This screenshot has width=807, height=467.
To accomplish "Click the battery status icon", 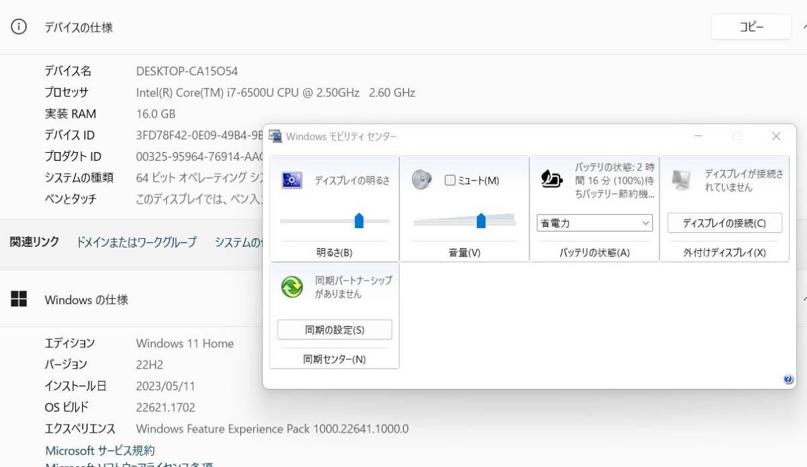I will [551, 179].
